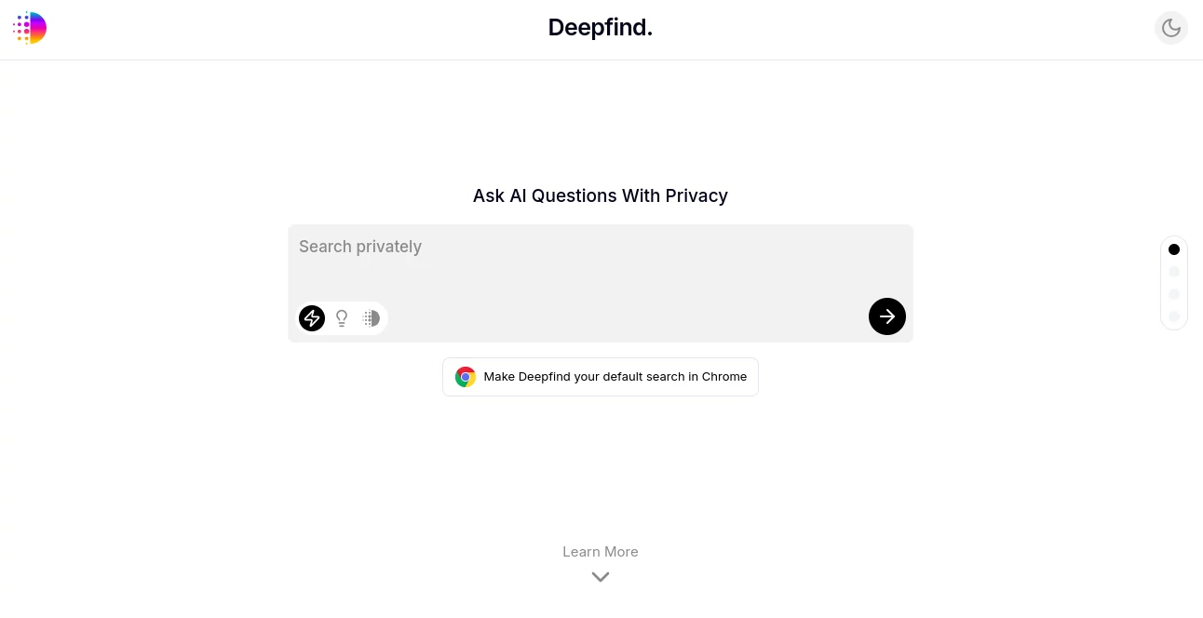
Task: Click the Ask AI Questions search box area
Action: (x=601, y=270)
